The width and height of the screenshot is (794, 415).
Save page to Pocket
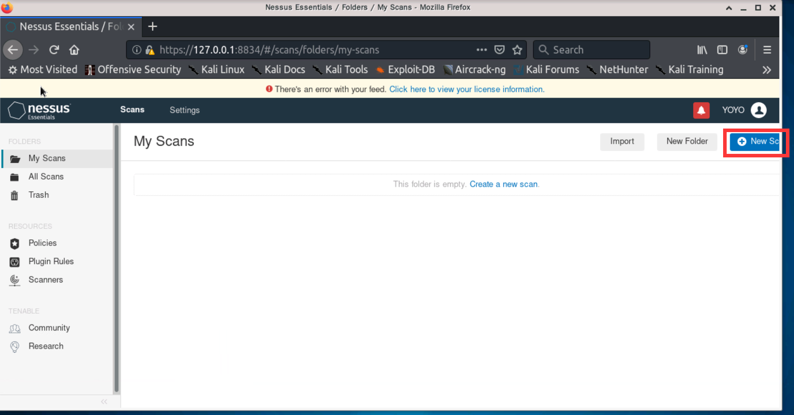pyautogui.click(x=499, y=50)
